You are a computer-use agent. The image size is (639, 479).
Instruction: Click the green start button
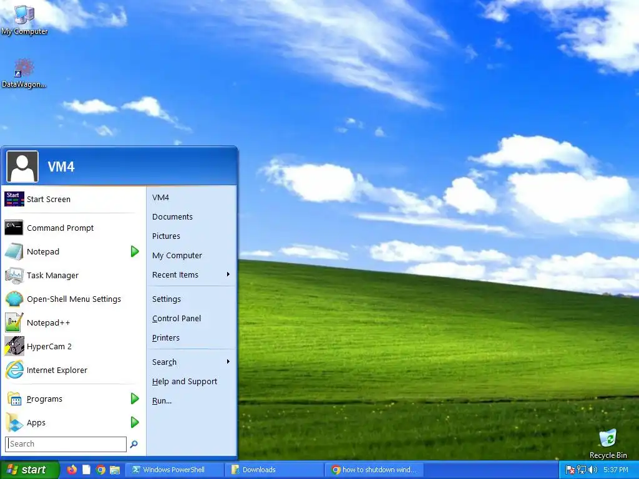coord(30,470)
